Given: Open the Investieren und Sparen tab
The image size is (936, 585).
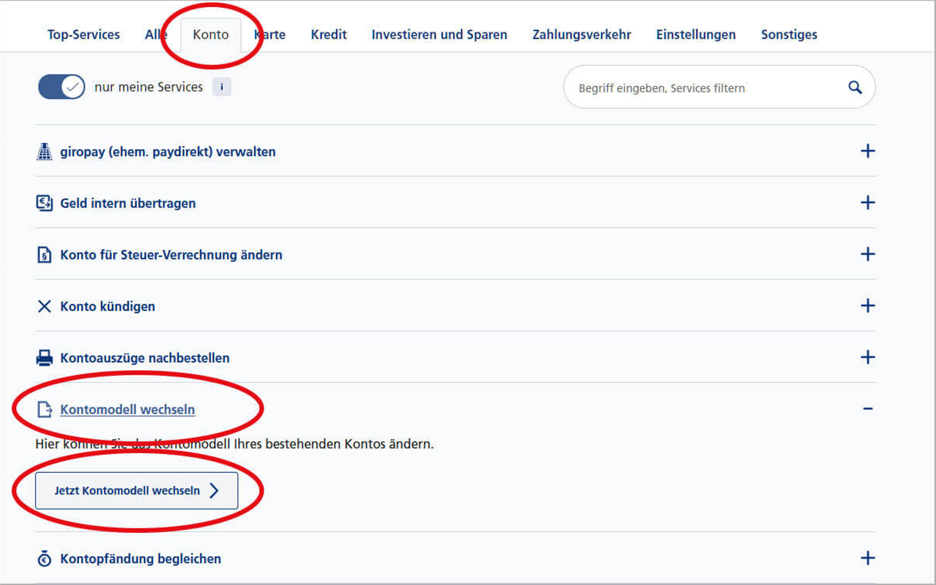Looking at the screenshot, I should [439, 34].
